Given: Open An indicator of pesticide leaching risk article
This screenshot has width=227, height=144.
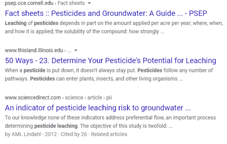Looking at the screenshot, I should [x=98, y=108].
